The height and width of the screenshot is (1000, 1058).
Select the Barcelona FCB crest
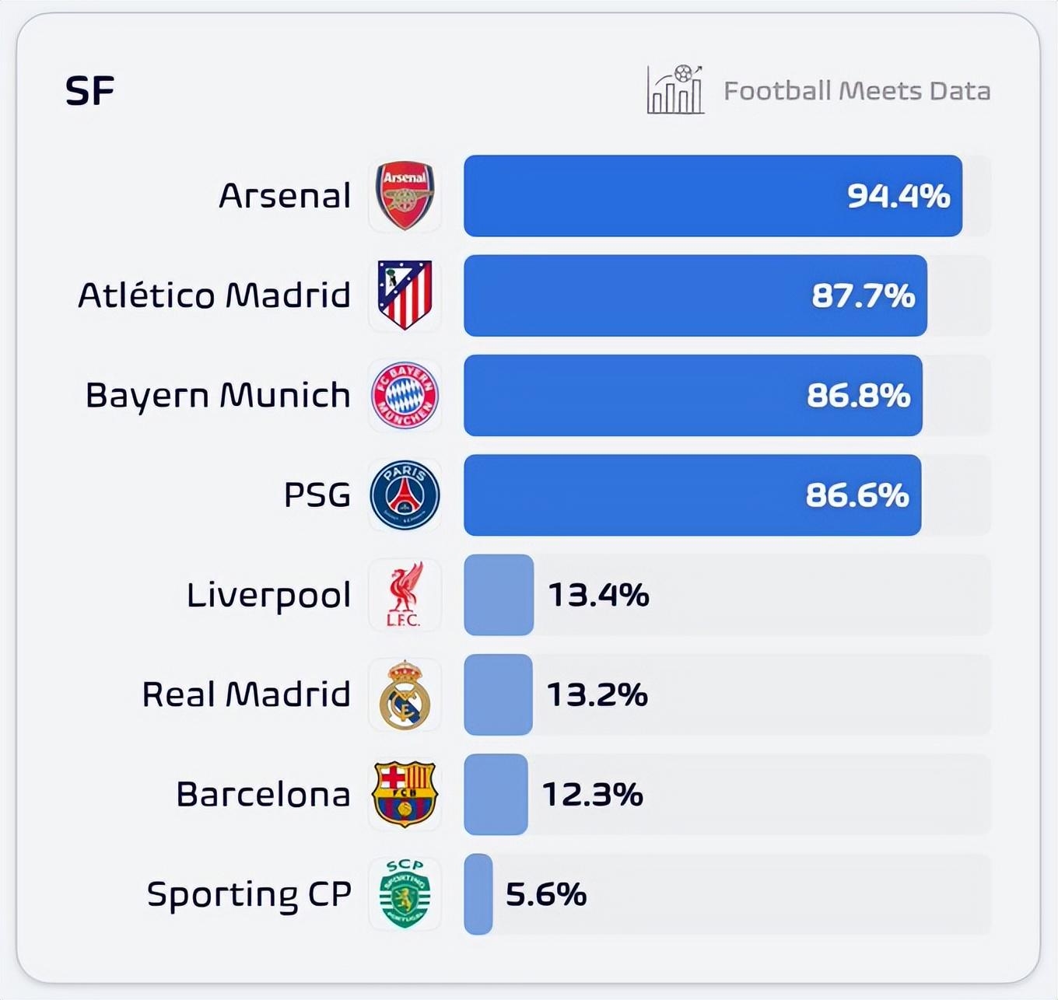405,794
